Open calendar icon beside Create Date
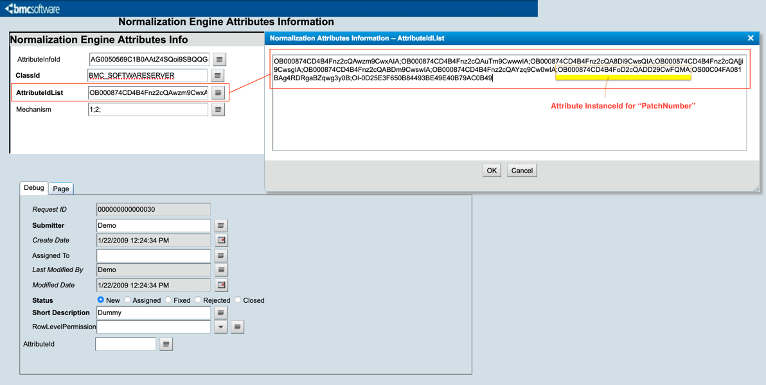Viewport: 766px width, 385px height. pyautogui.click(x=221, y=241)
